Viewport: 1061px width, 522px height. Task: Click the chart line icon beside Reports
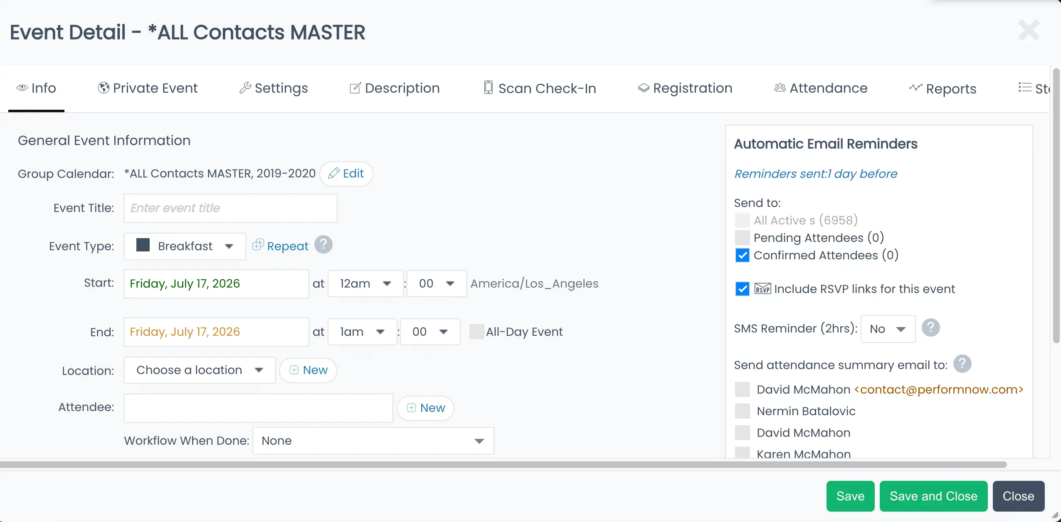tap(916, 88)
